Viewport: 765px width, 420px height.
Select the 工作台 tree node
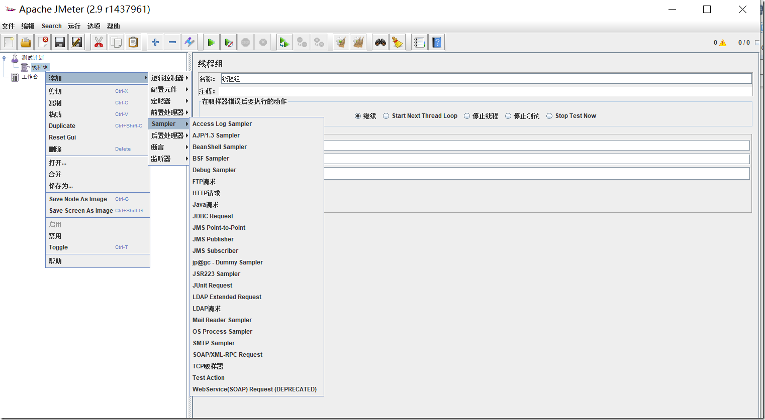click(30, 77)
